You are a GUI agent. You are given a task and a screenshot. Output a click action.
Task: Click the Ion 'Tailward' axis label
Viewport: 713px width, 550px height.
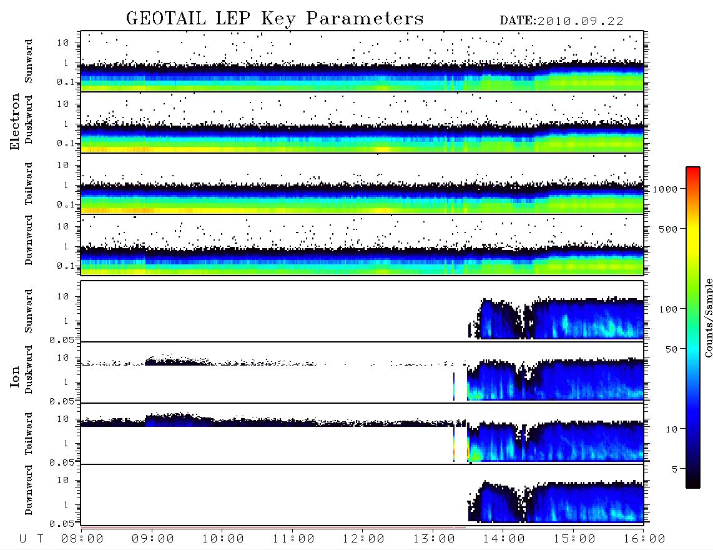(x=29, y=434)
